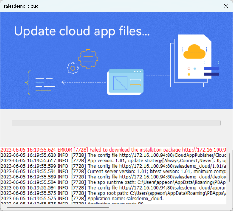Viewport: 233px width, 211px height.
Task: Click the large orange gear icon
Action: (88, 59)
